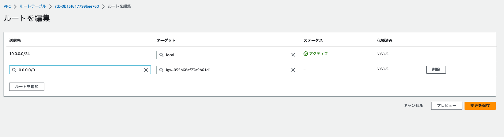Click the breadcrumb chevron after VPC

tap(15, 6)
